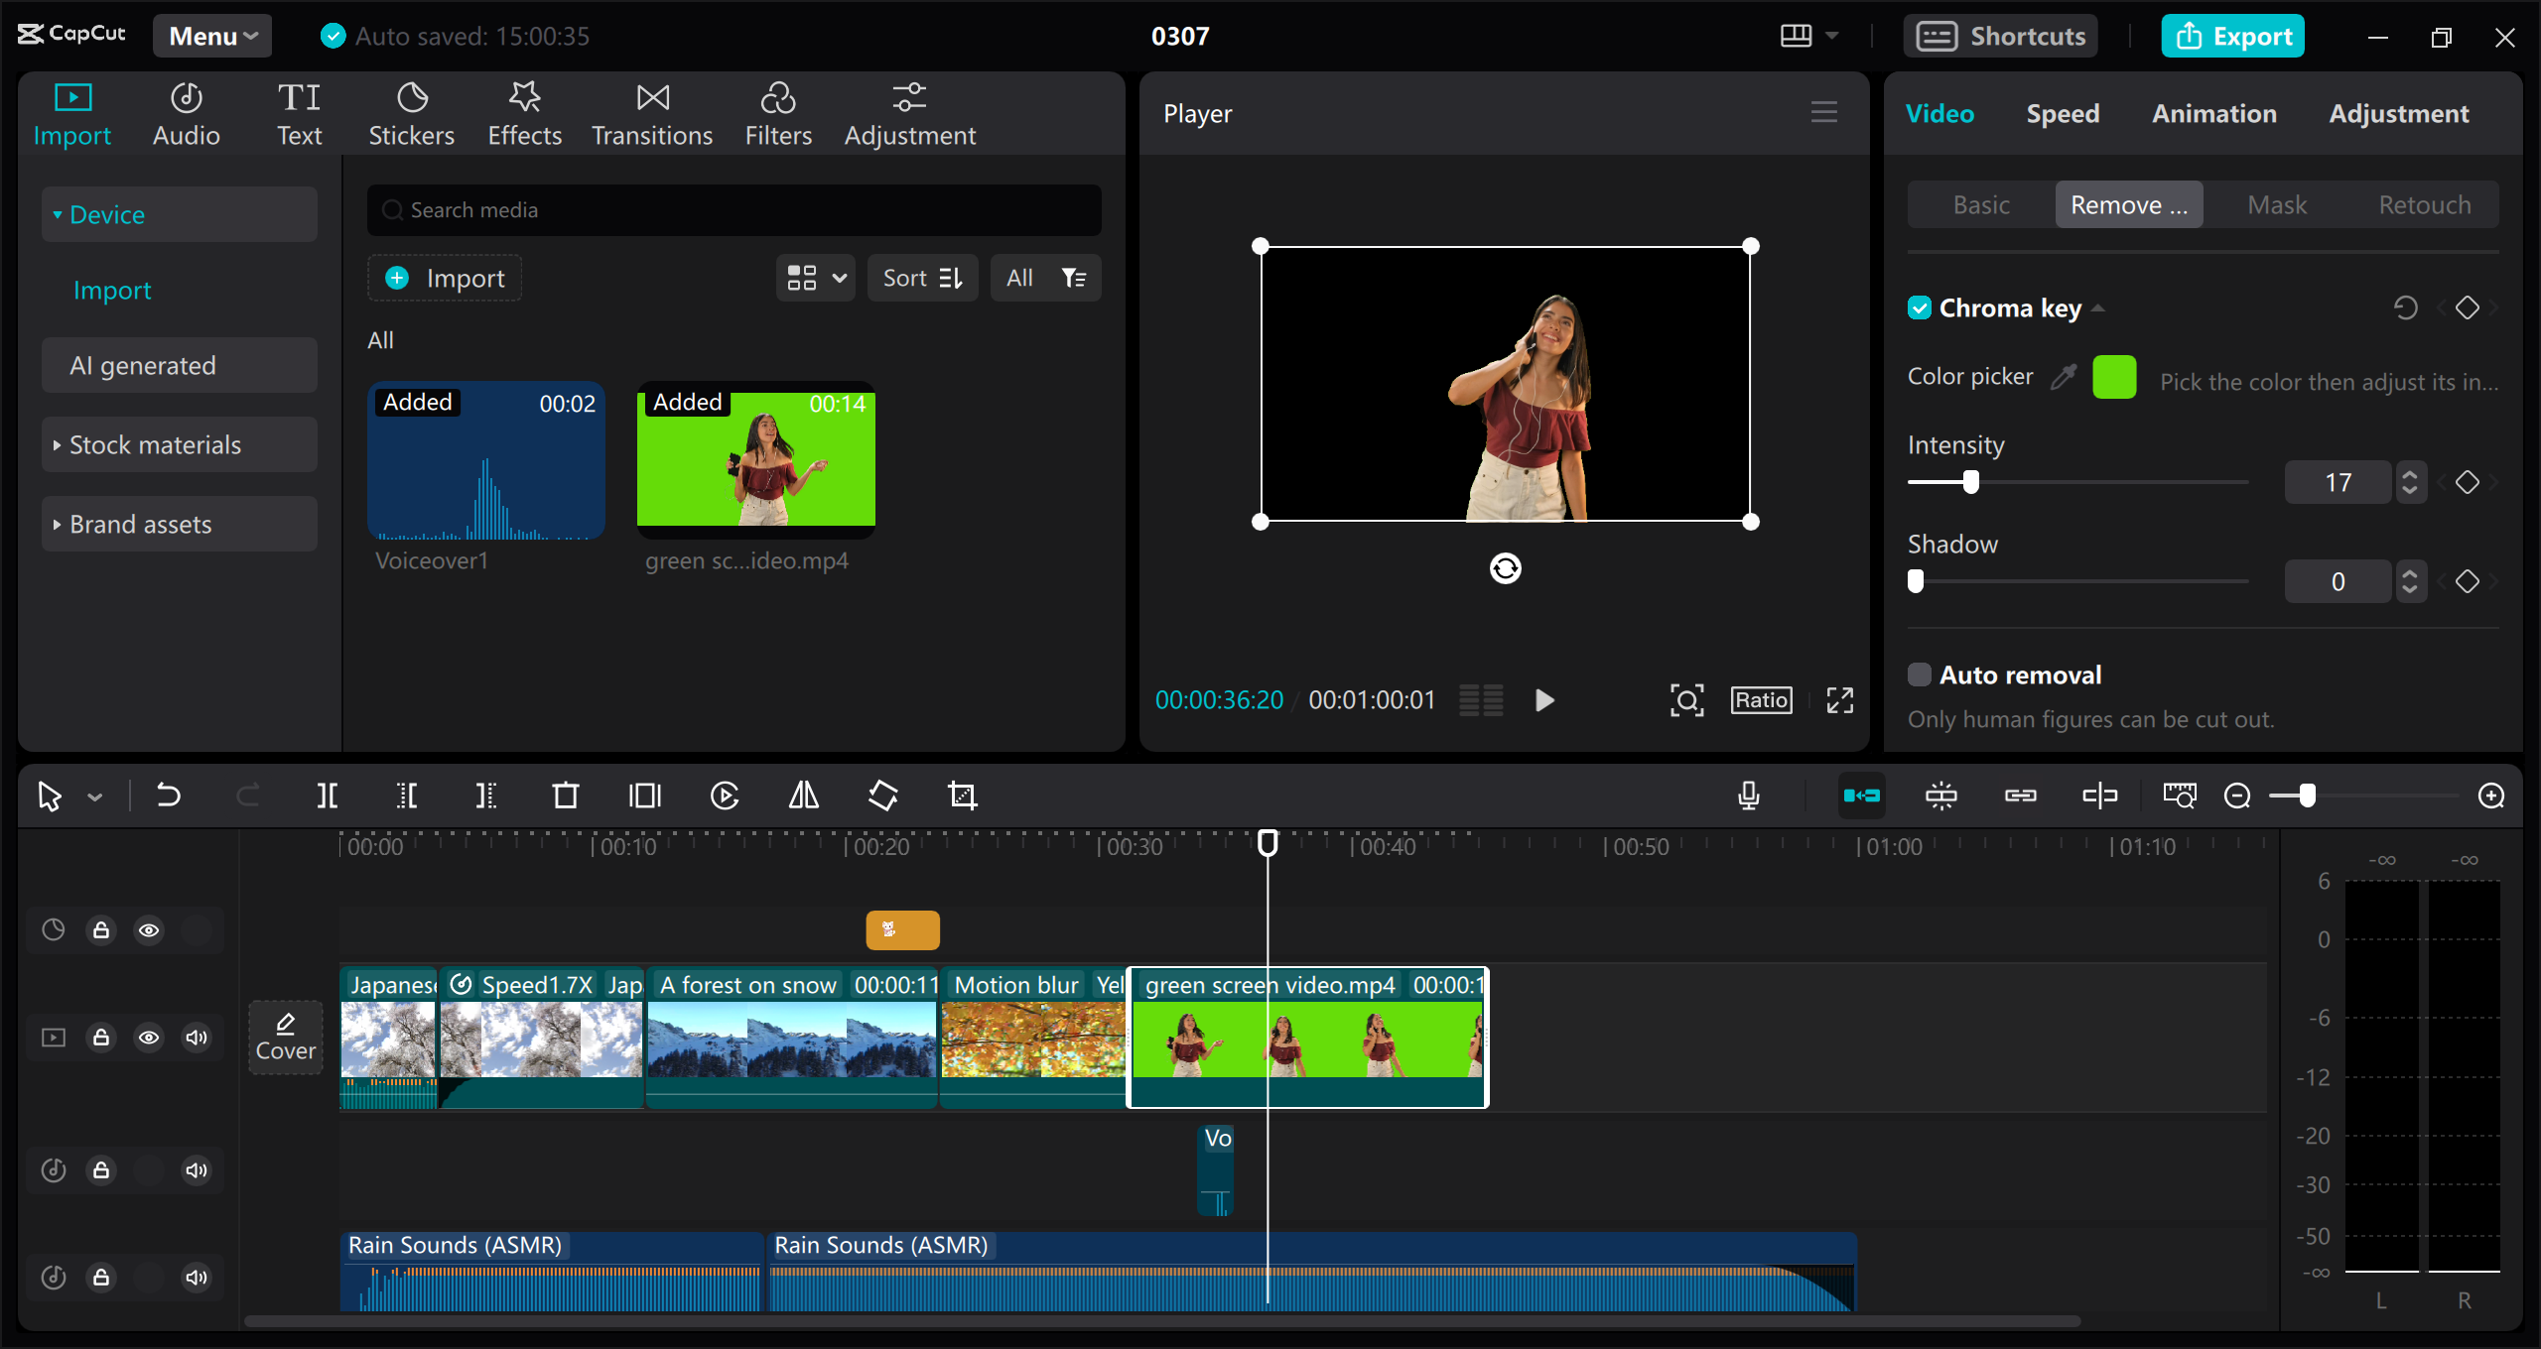Open the Mask tab under Video
This screenshot has height=1349, width=2541.
(x=2277, y=203)
